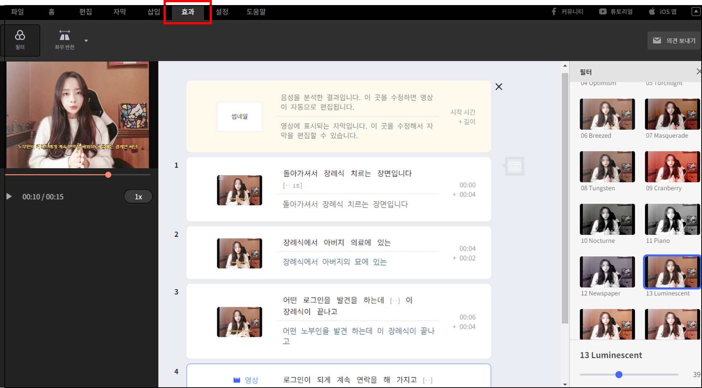Image resolution: width=702 pixels, height=388 pixels.
Task: Click transcript text '어떤 로그인을 발견을 하는데'
Action: tap(333, 300)
